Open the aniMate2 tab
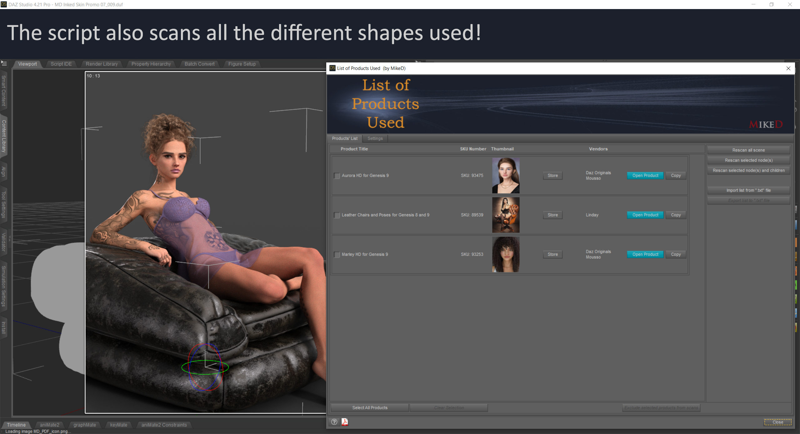The height and width of the screenshot is (434, 800). pos(49,425)
